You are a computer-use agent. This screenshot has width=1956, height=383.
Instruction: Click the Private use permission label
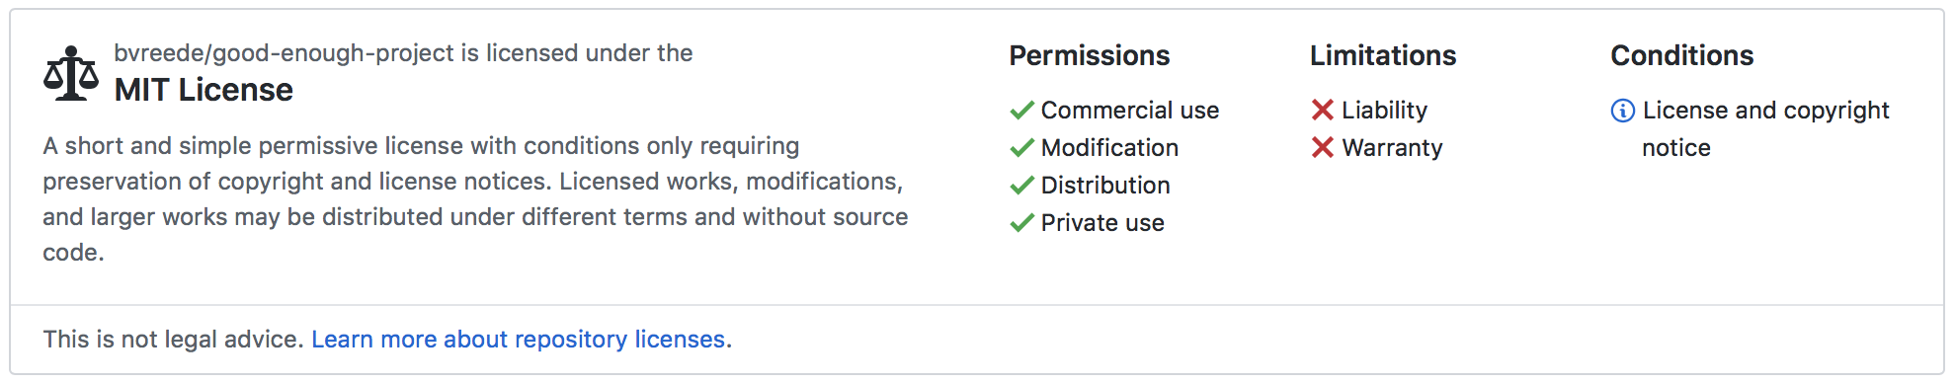click(x=1102, y=223)
